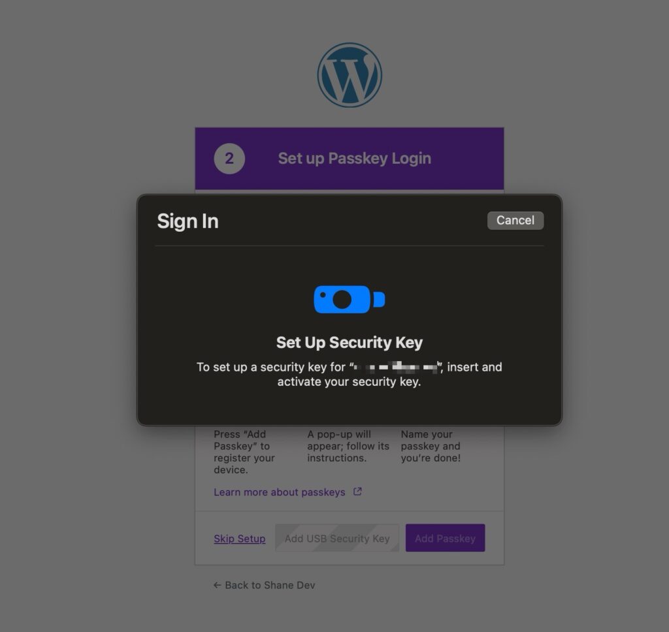The image size is (669, 632).
Task: Click the Sign In dialog title
Action: 188,221
